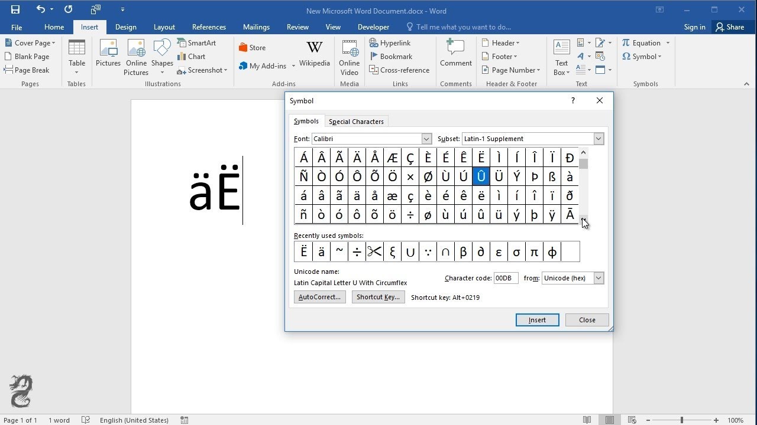The height and width of the screenshot is (425, 757).
Task: Insert an Online Video
Action: [x=349, y=58]
